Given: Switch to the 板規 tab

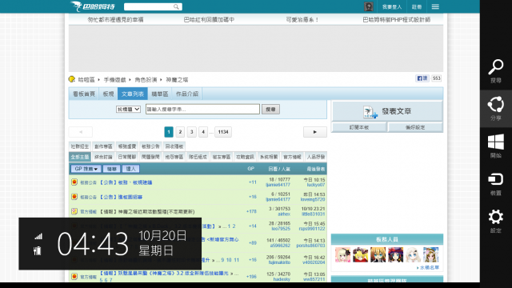Looking at the screenshot, I should (x=108, y=94).
